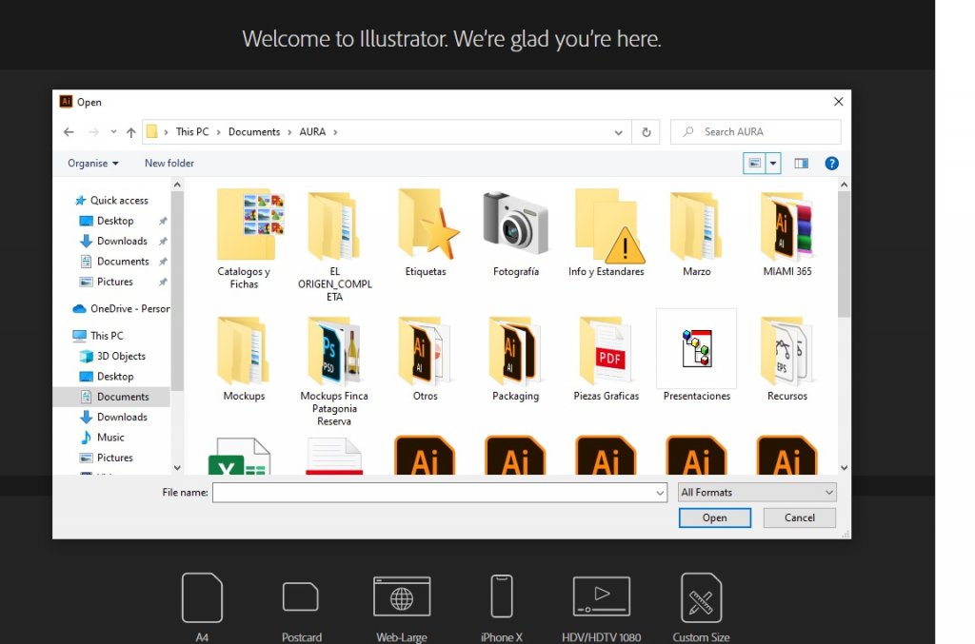The width and height of the screenshot is (975, 644).
Task: Select the Web-Large preset icon
Action: 401,597
